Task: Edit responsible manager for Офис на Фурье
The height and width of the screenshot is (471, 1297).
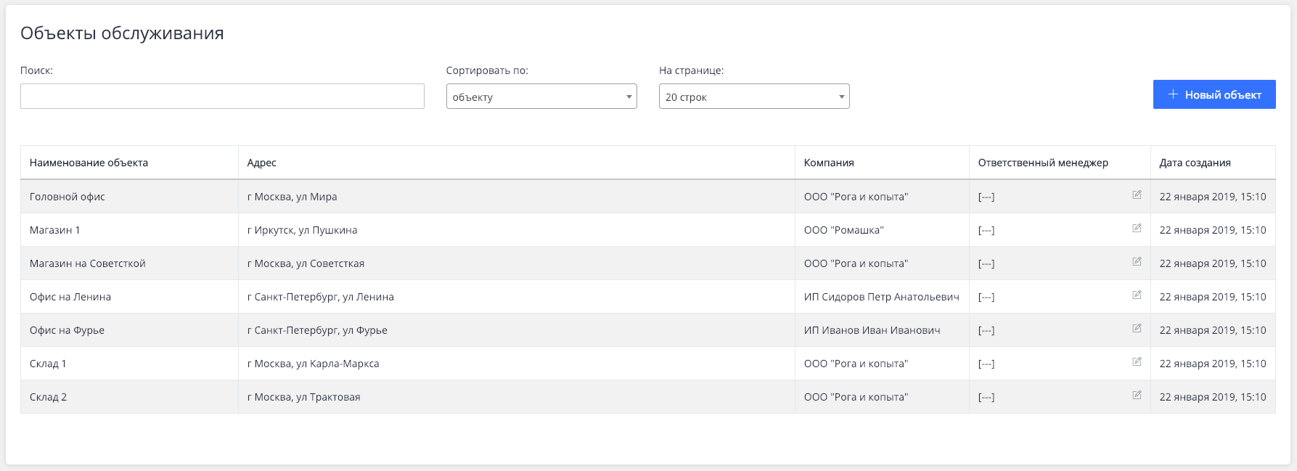Action: tap(1137, 329)
